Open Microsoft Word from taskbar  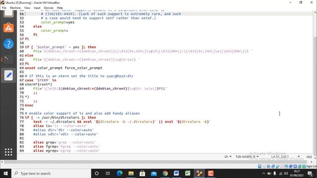point(176,174)
